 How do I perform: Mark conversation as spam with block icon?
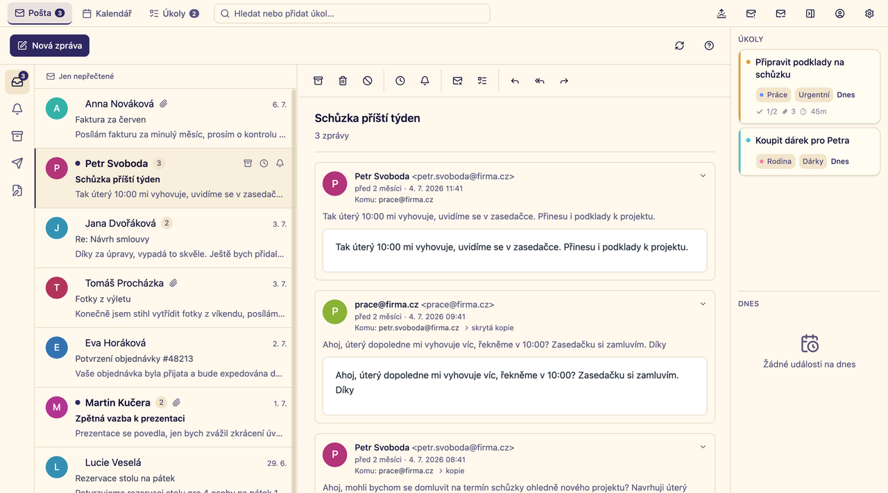(368, 80)
